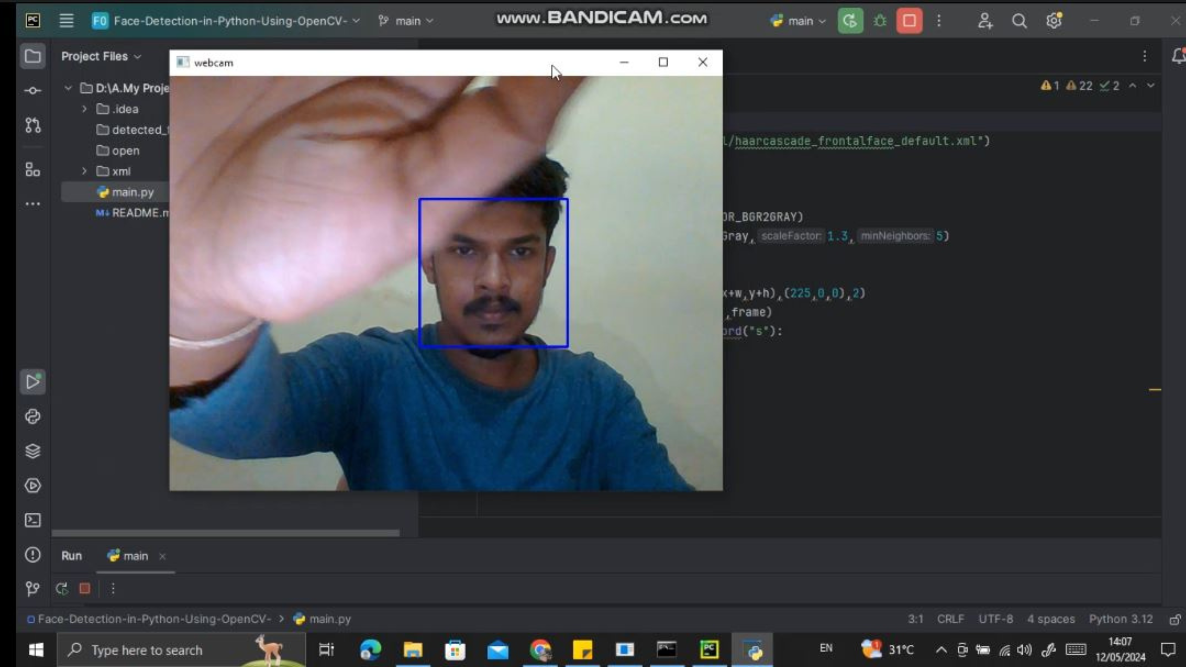Open the Structure tool window

[32, 170]
